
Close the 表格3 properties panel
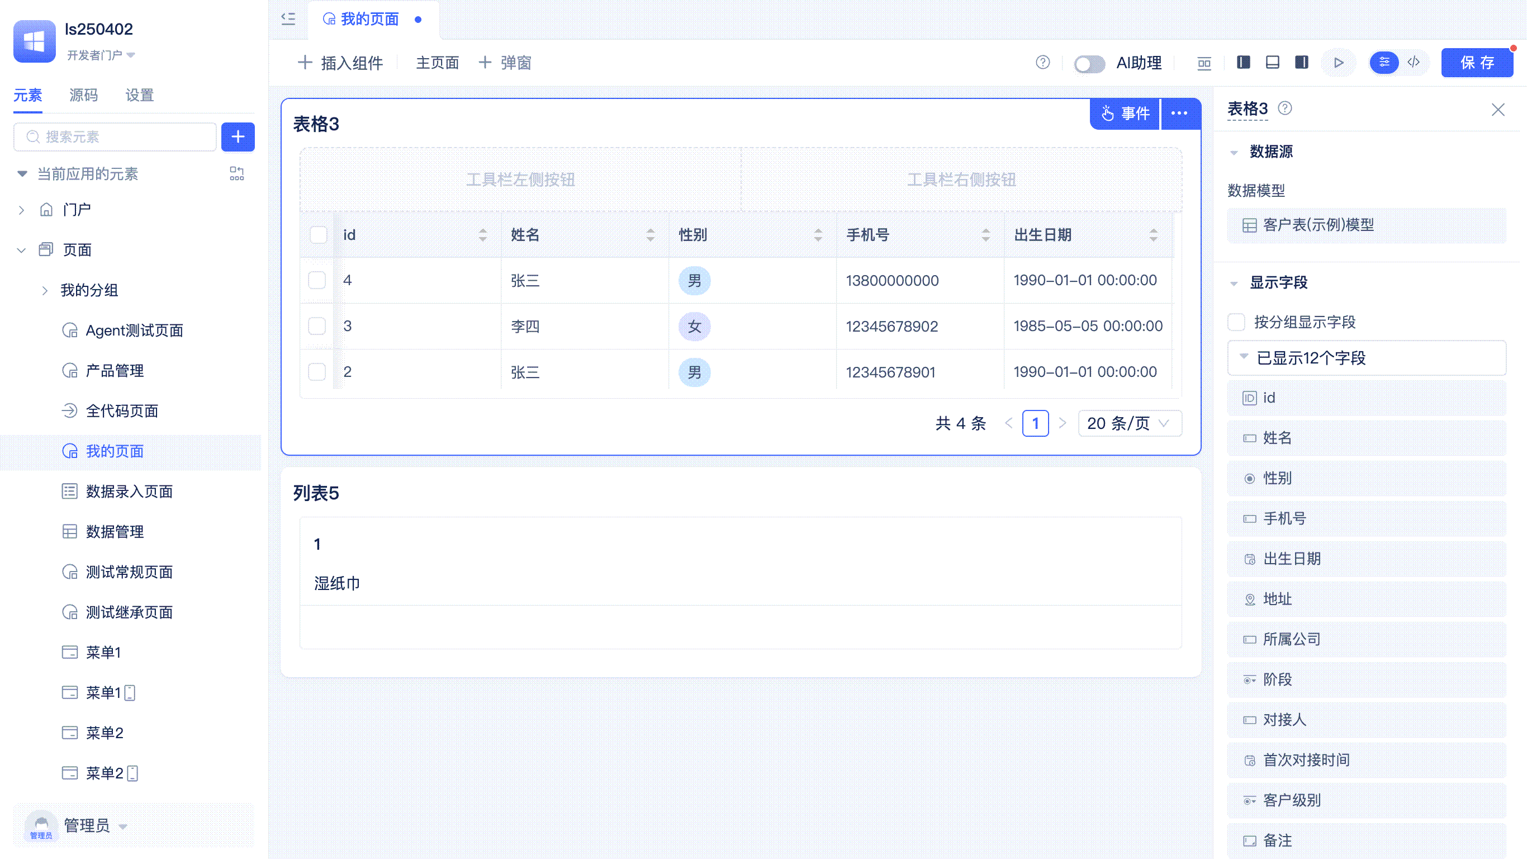tap(1498, 110)
